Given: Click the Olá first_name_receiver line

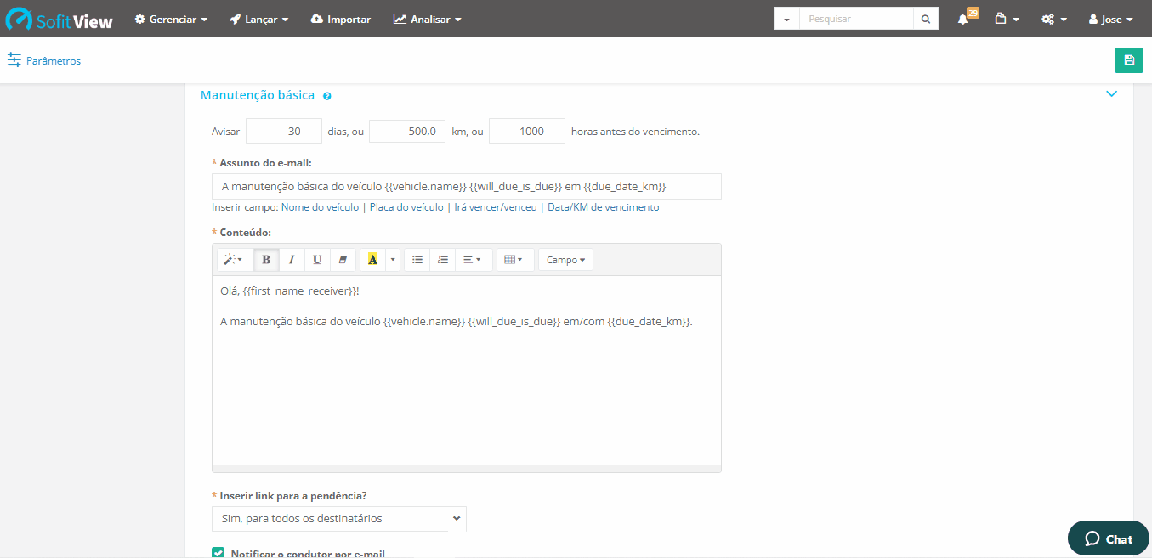Looking at the screenshot, I should 290,291.
